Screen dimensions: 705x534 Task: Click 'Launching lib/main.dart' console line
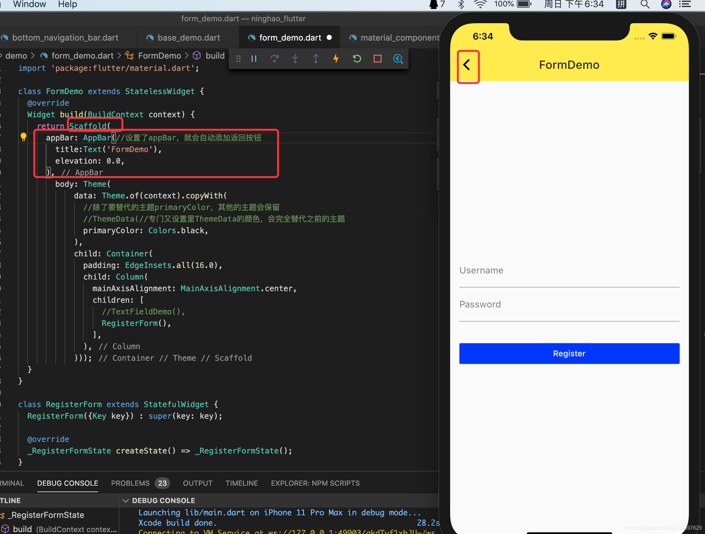click(280, 512)
